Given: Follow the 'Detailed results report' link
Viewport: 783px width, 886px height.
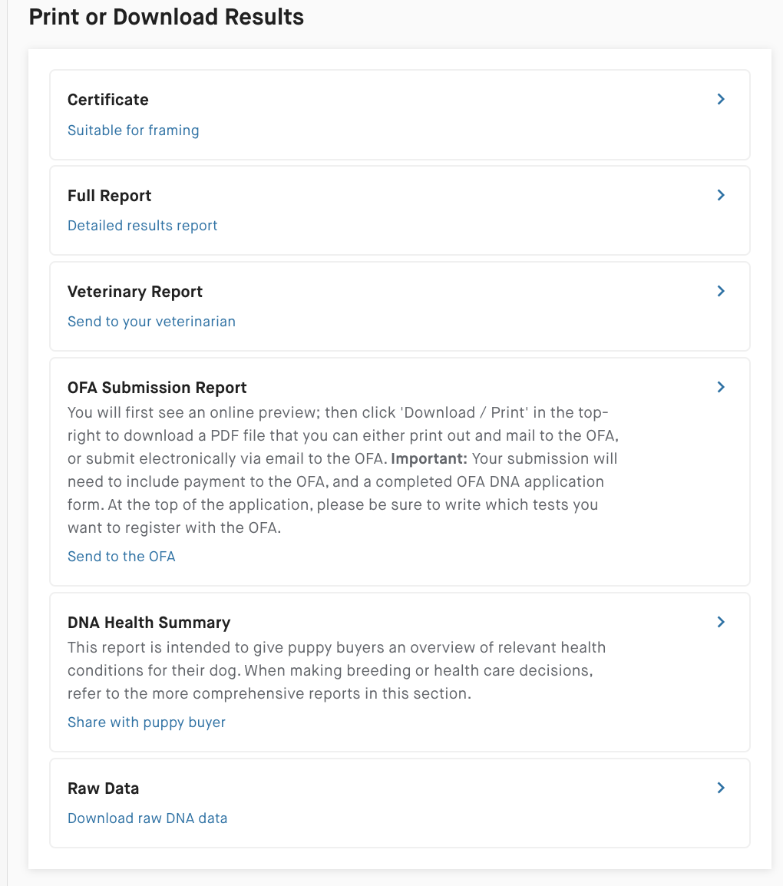Looking at the screenshot, I should (x=142, y=226).
